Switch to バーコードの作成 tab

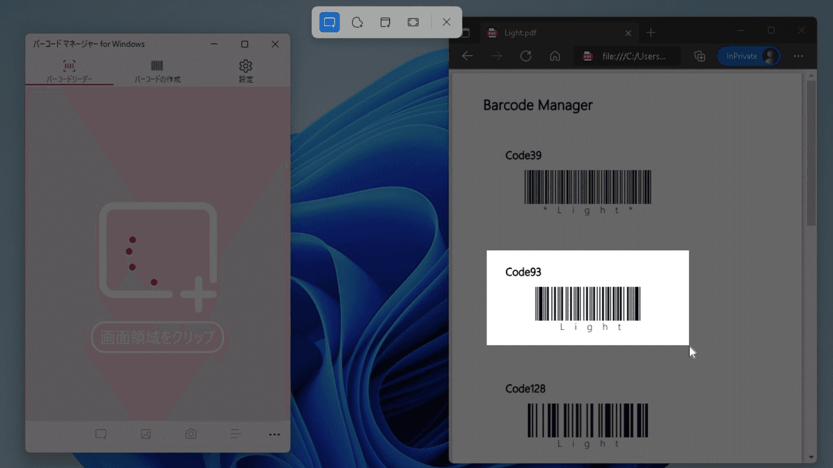[x=157, y=71]
